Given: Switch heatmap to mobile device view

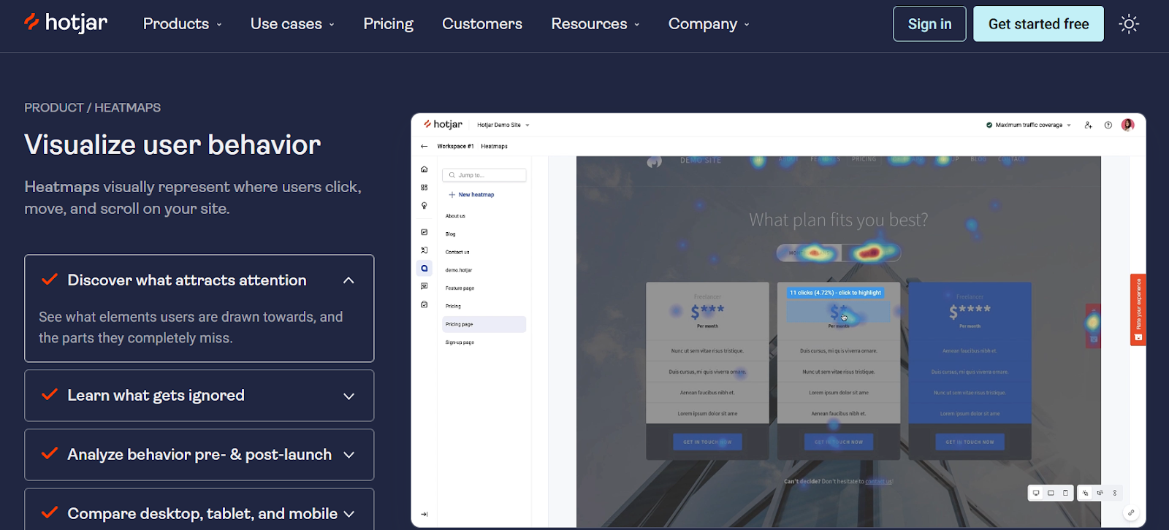Looking at the screenshot, I should (1065, 493).
